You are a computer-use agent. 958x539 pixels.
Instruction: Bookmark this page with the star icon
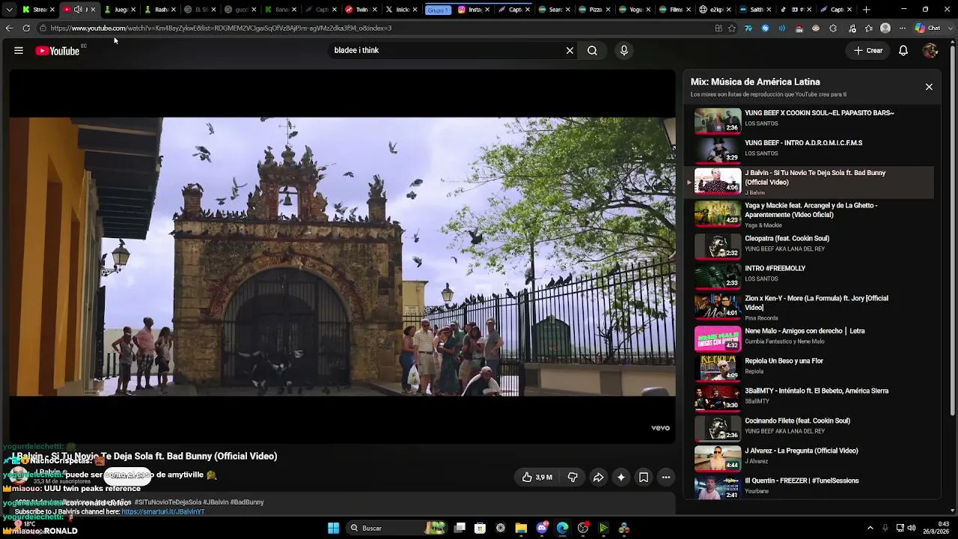[732, 28]
